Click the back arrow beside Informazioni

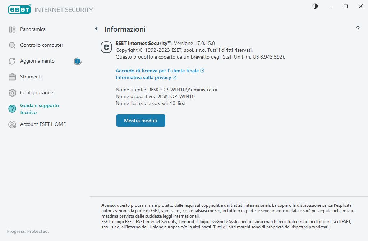(96, 29)
